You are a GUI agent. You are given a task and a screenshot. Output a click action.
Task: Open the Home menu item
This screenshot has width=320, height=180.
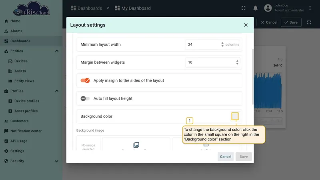[x=31, y=21]
